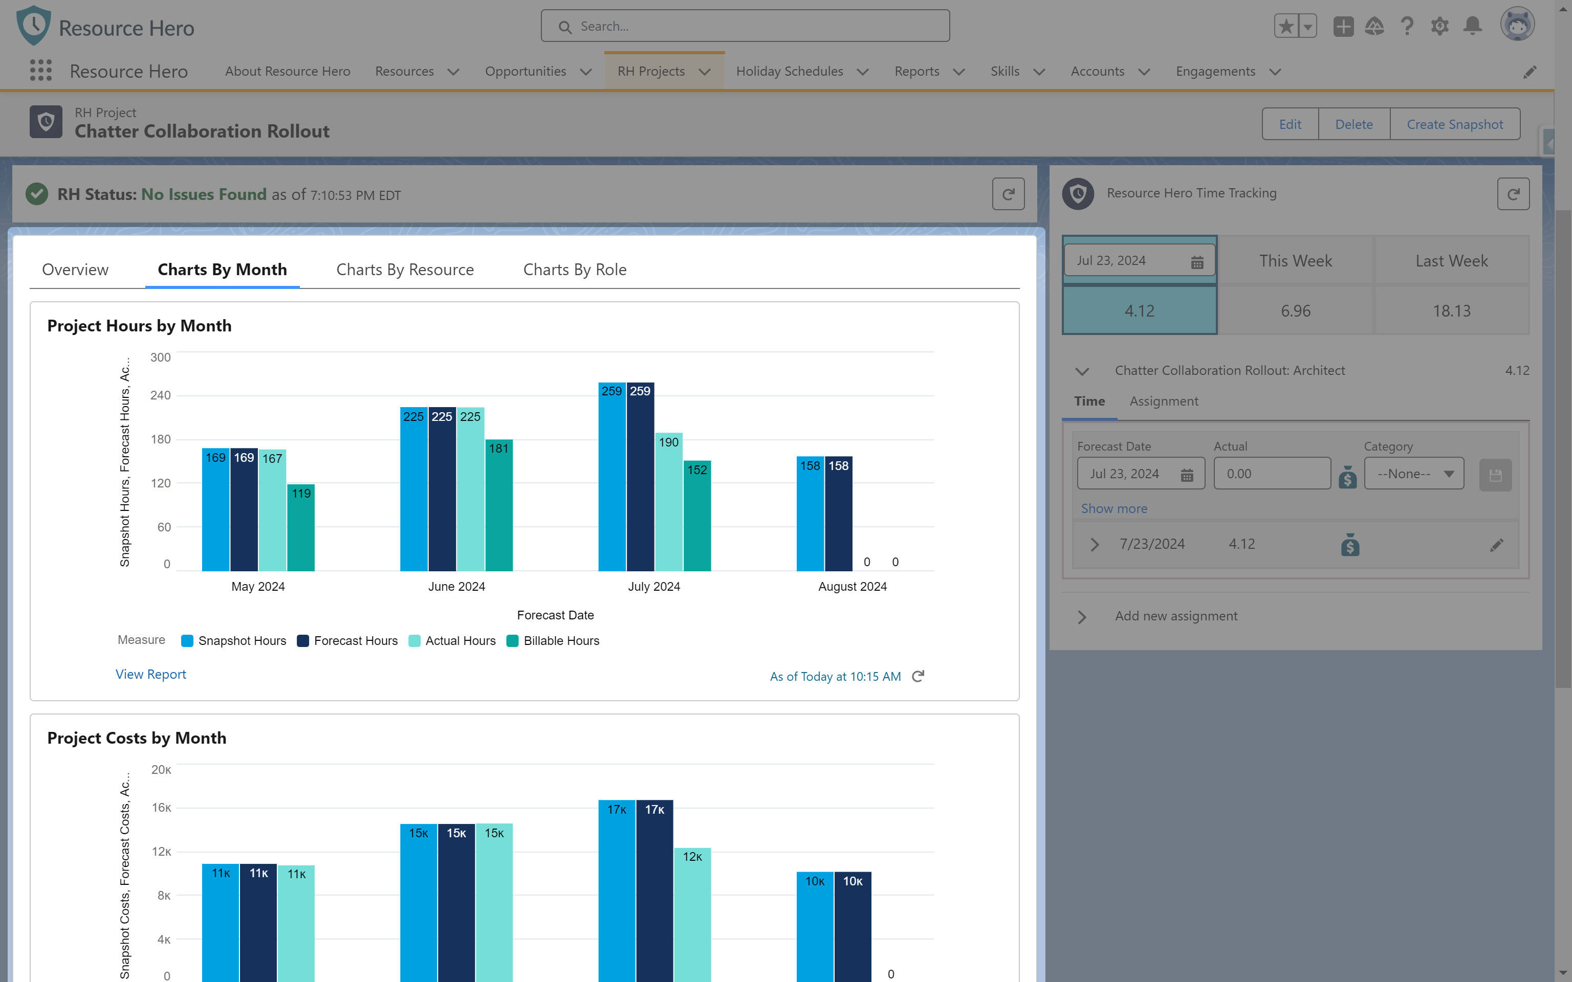Select the This Week column
The height and width of the screenshot is (982, 1572).
pyautogui.click(x=1295, y=260)
